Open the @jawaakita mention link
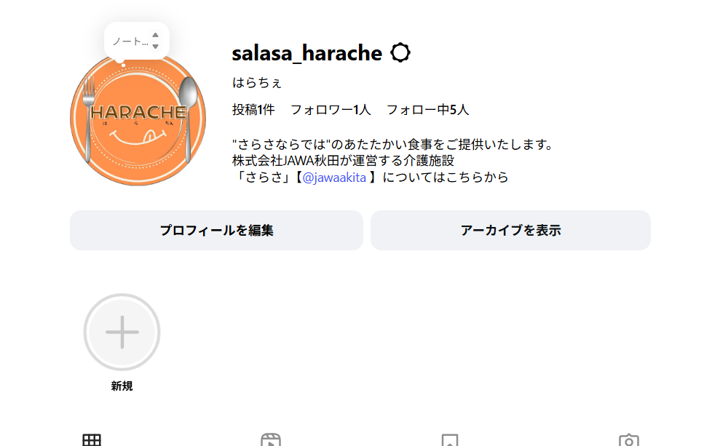The height and width of the screenshot is (446, 704). [334, 178]
